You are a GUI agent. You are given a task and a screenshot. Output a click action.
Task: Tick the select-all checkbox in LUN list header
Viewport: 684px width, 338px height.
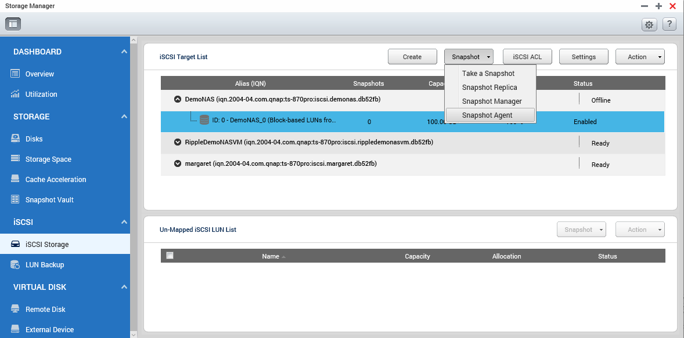point(170,256)
